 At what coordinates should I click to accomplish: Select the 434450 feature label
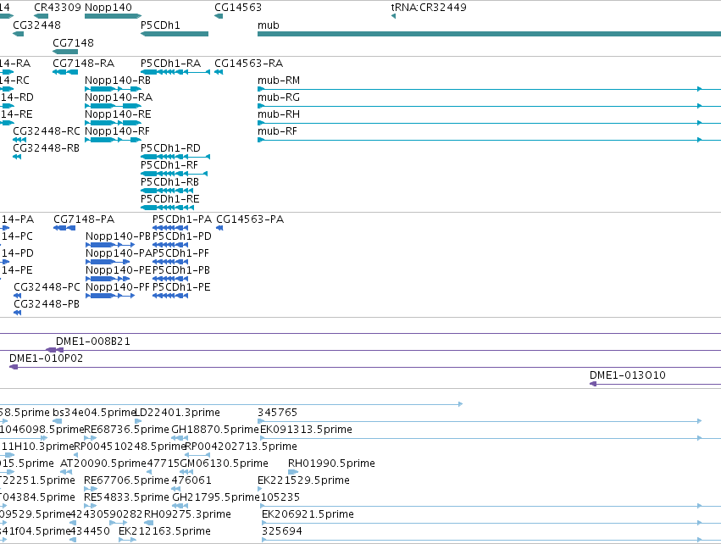click(x=90, y=532)
